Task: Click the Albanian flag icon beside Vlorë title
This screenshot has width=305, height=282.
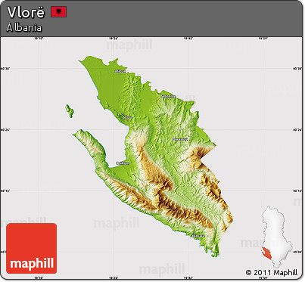Action: pos(59,12)
